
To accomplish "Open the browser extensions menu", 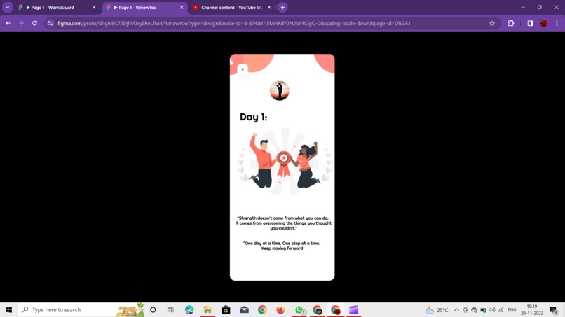I will [510, 23].
